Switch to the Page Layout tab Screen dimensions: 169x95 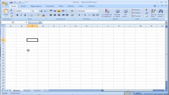36,6
